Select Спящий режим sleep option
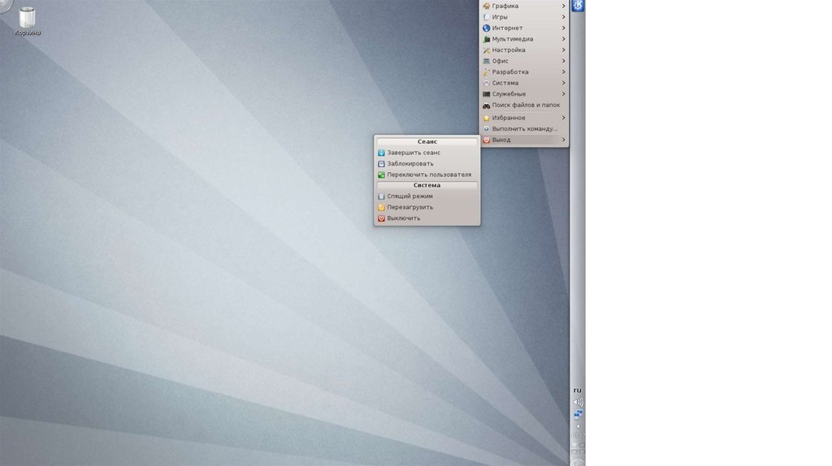The height and width of the screenshot is (466, 832). tap(409, 196)
